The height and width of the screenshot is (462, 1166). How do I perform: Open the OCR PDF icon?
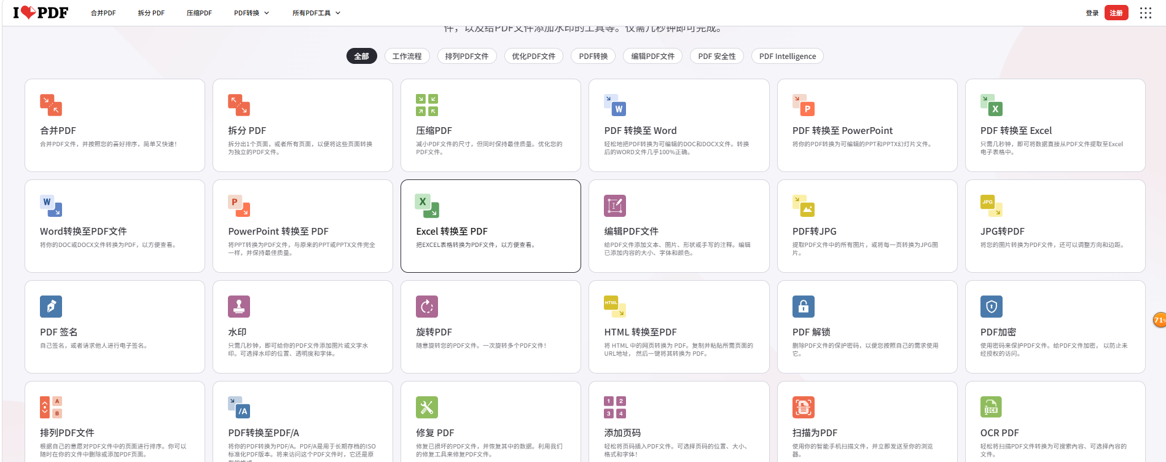(x=992, y=407)
